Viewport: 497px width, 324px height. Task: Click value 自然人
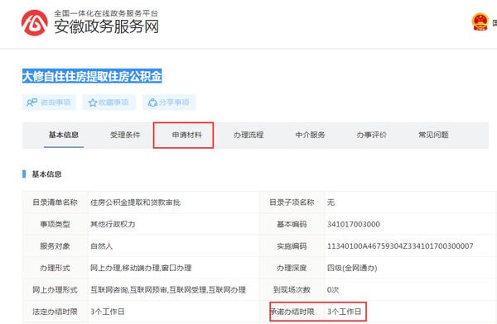(x=101, y=246)
